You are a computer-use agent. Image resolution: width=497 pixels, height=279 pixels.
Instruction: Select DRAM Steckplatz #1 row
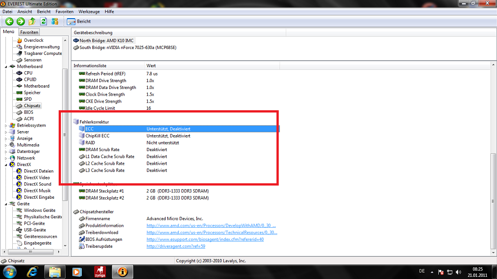[176, 191]
